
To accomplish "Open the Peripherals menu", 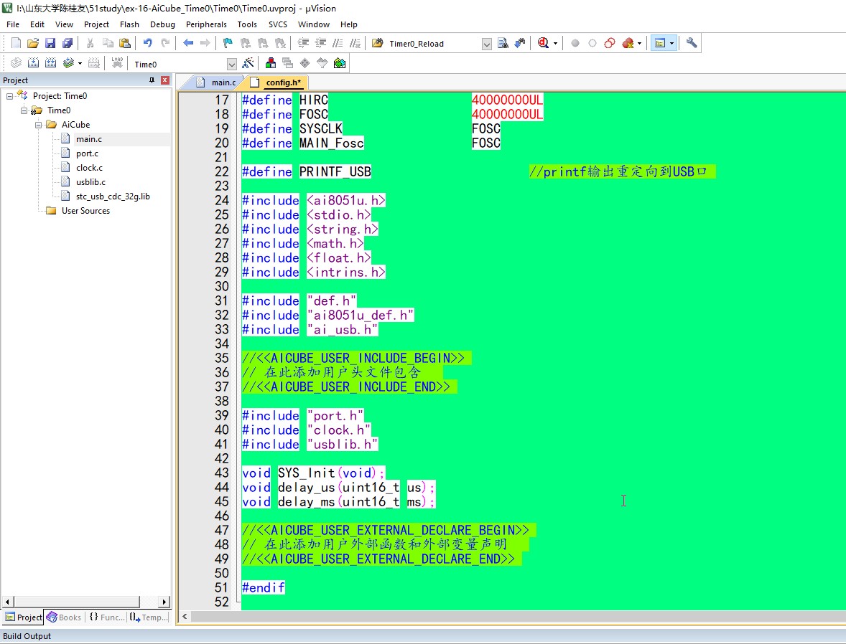I will [x=206, y=24].
